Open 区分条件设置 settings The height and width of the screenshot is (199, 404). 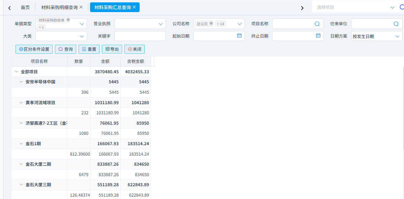[34, 49]
